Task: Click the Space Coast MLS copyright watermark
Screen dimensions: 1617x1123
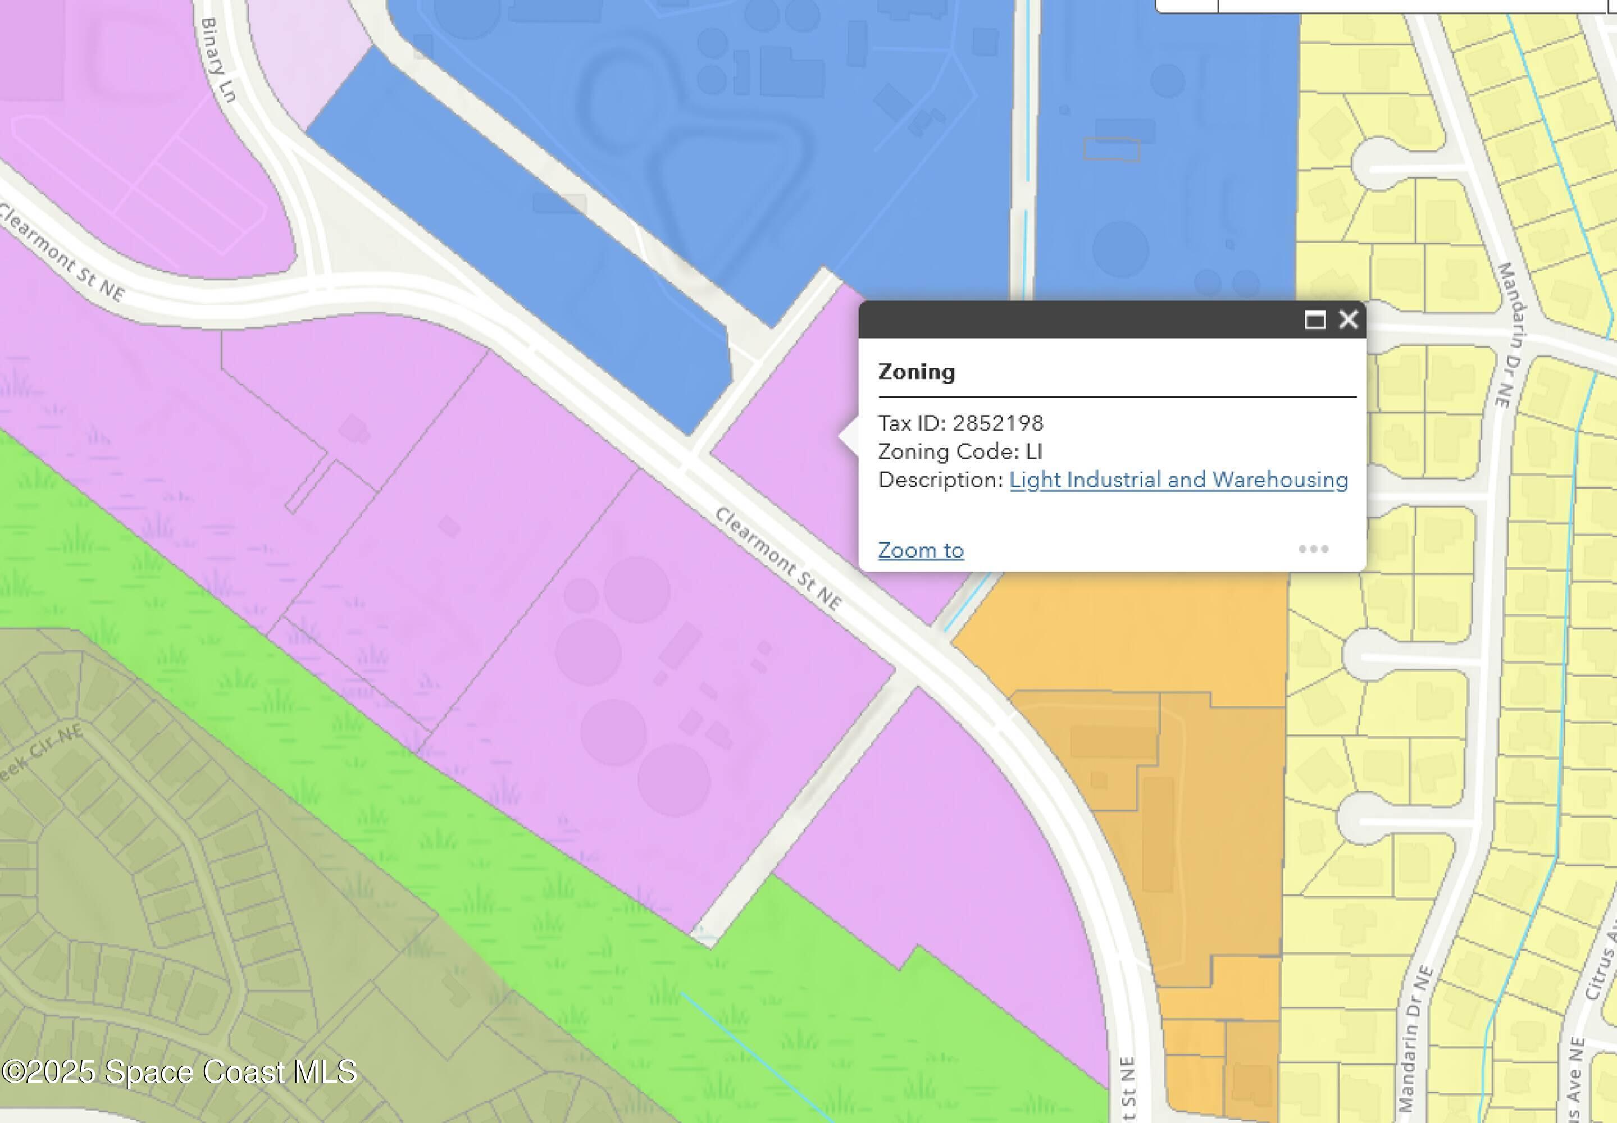Action: pyautogui.click(x=179, y=1072)
